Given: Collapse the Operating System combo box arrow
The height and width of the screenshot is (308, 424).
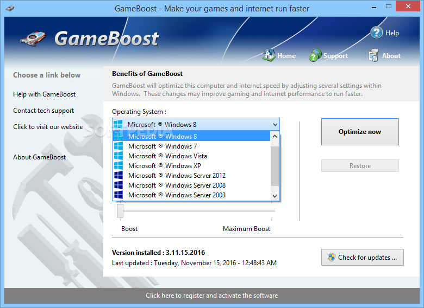Looking at the screenshot, I should [x=275, y=125].
